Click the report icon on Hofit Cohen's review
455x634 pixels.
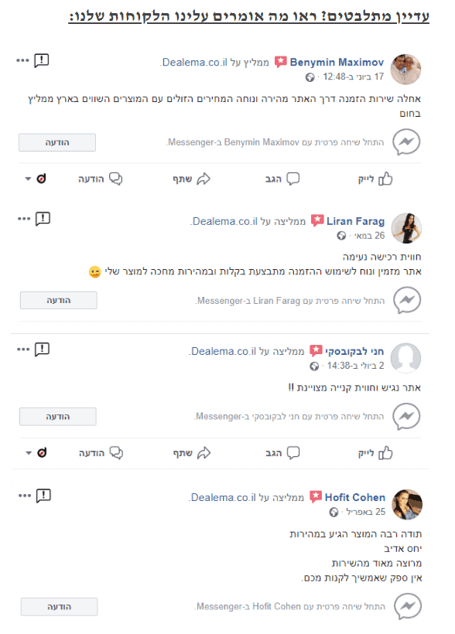(43, 496)
